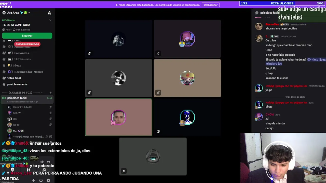The width and height of the screenshot is (326, 183).
Task: Click the muted mic icon on the yellow-helmet tile
Action: pyautogui.click(x=158, y=93)
